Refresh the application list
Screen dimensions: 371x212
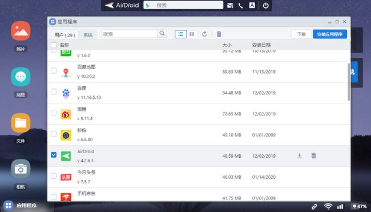tap(205, 34)
